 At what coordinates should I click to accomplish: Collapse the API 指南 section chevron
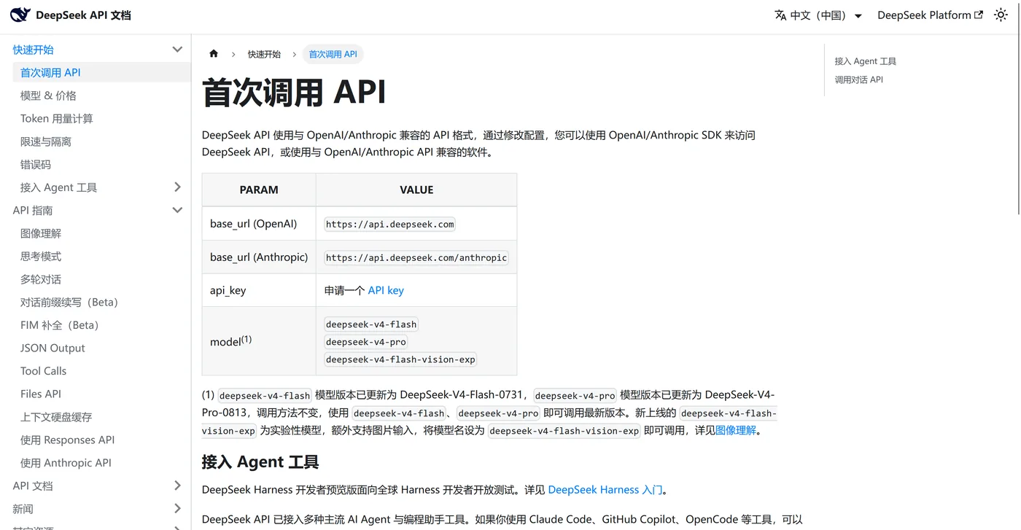pos(177,210)
